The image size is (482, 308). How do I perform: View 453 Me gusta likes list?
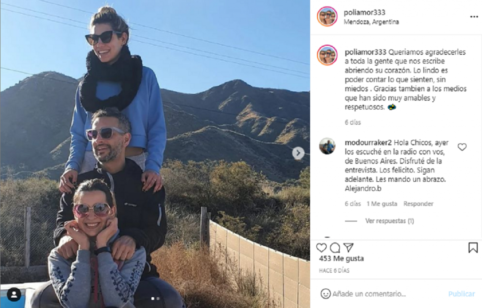341,259
